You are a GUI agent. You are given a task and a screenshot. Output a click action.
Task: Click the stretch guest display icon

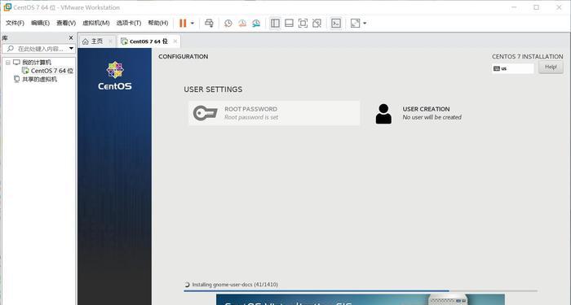[355, 24]
